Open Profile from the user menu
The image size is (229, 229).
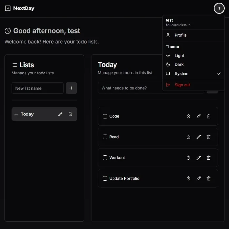tap(181, 35)
